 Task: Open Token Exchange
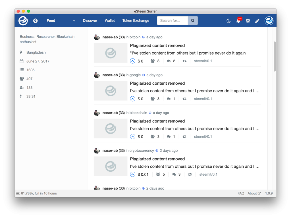pos(136,21)
